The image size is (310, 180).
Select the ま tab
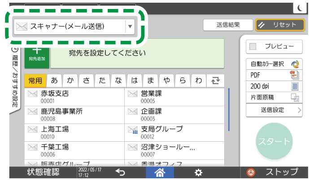pos(150,81)
